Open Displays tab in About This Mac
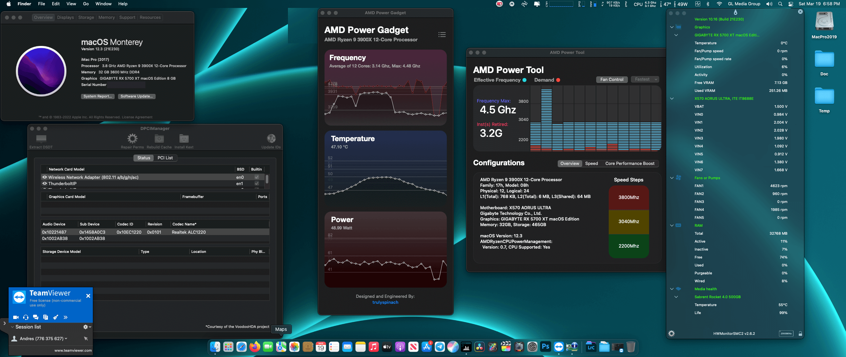This screenshot has height=357, width=846. tap(65, 17)
